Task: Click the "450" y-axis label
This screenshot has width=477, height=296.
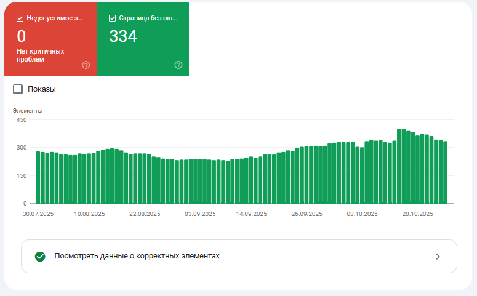Action: coord(22,120)
